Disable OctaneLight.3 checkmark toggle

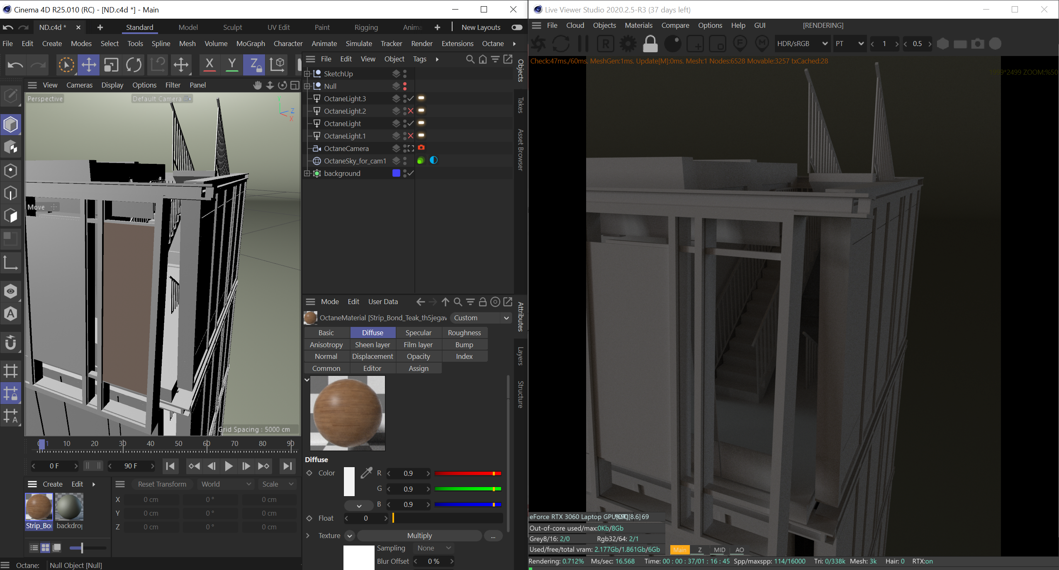[411, 98]
